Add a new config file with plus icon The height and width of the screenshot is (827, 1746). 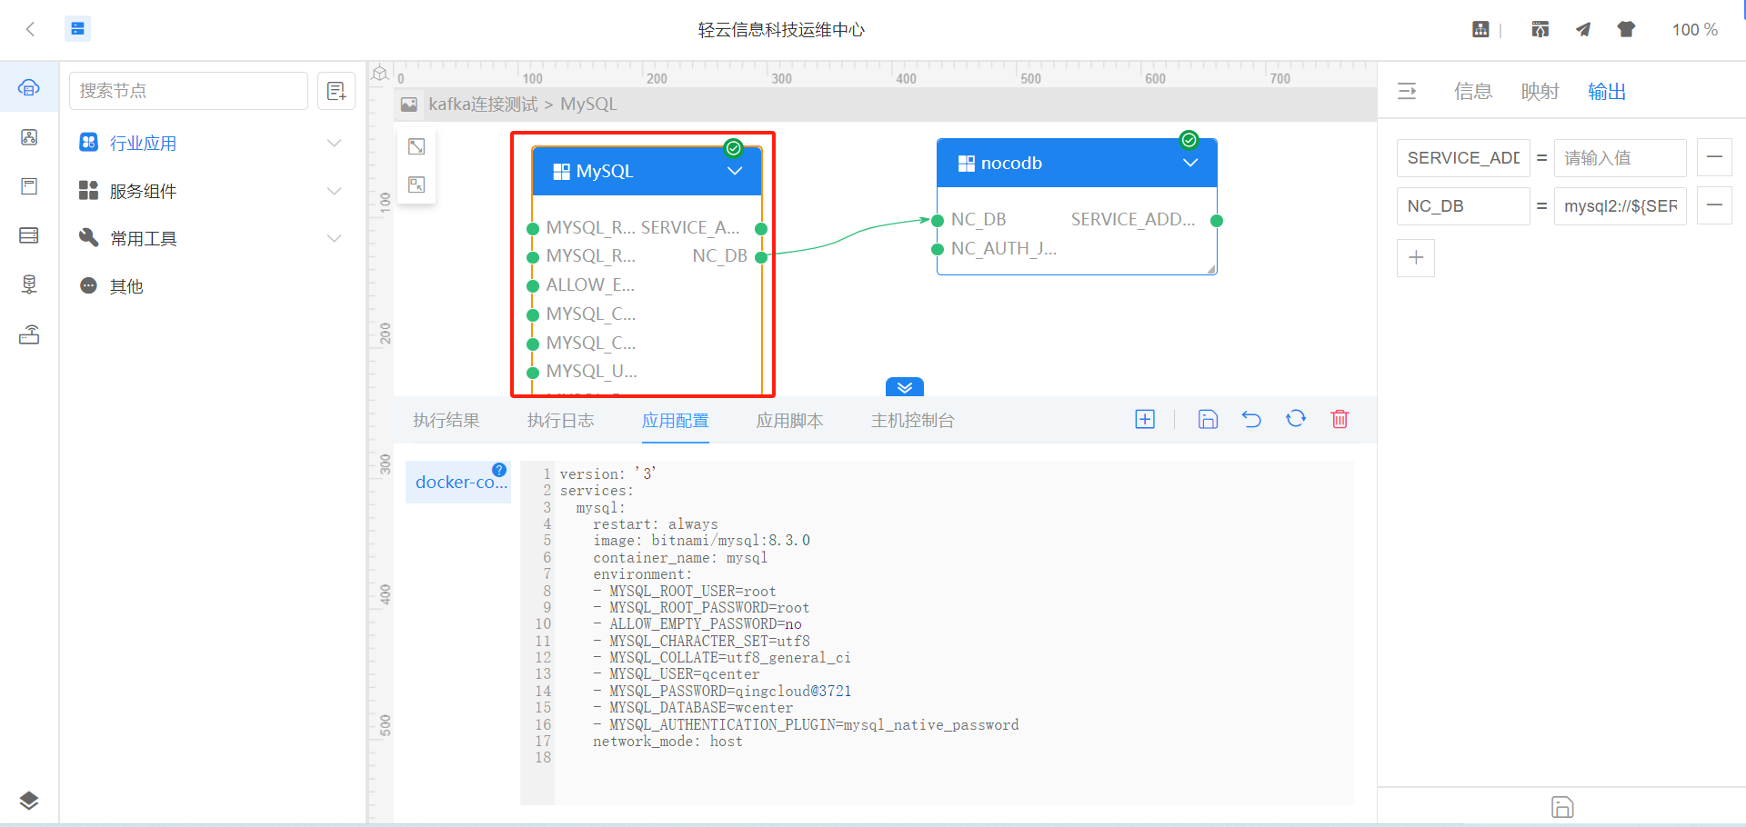(1145, 419)
